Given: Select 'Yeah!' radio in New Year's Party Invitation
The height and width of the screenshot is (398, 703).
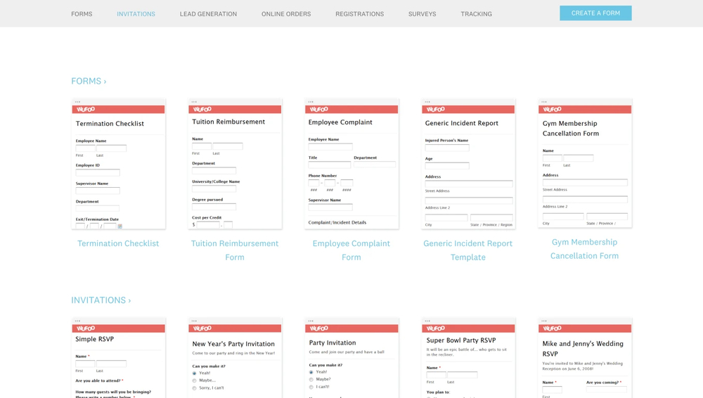Looking at the screenshot, I should [194, 373].
